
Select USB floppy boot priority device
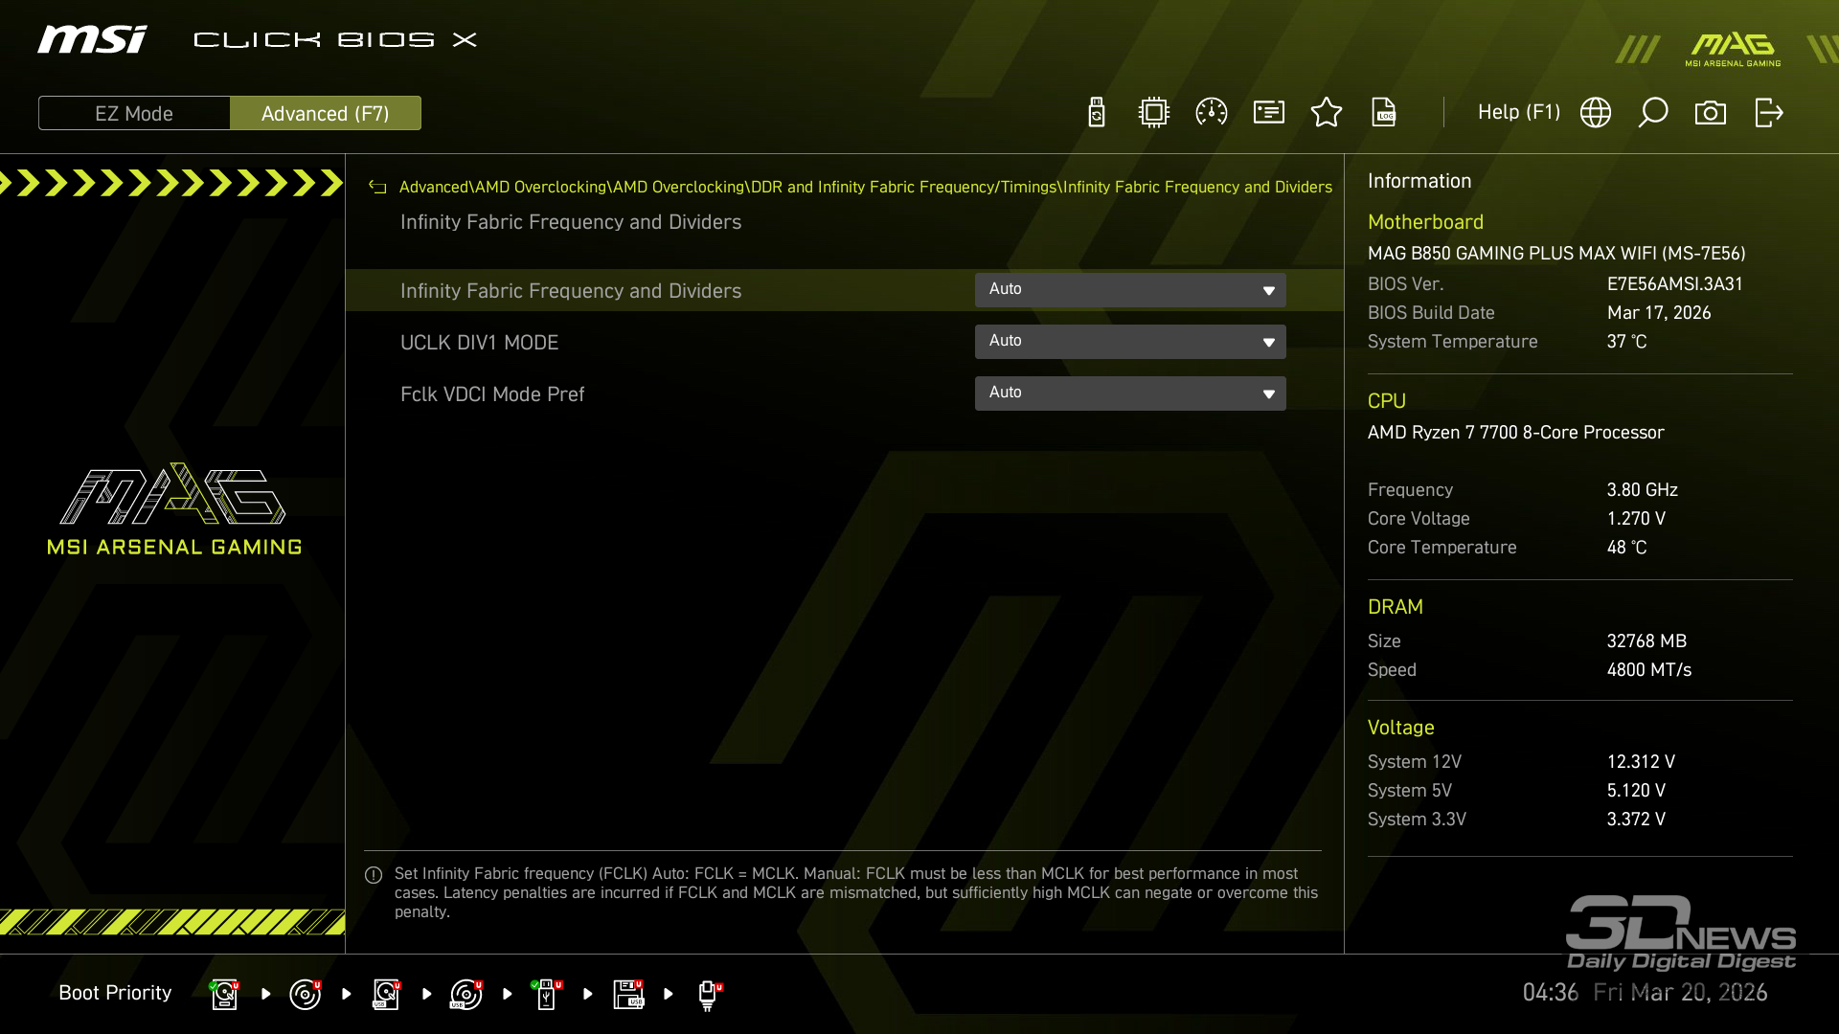(628, 994)
